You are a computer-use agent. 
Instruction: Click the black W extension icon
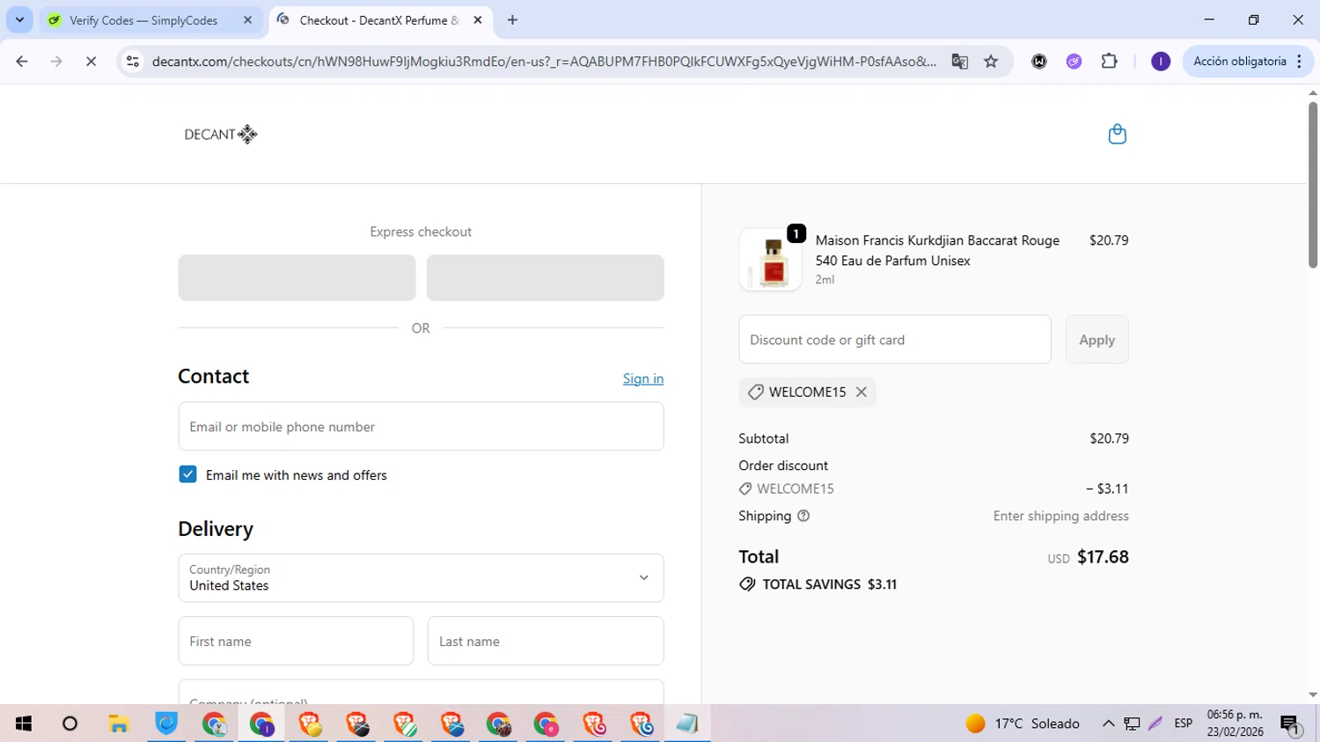(x=1039, y=62)
